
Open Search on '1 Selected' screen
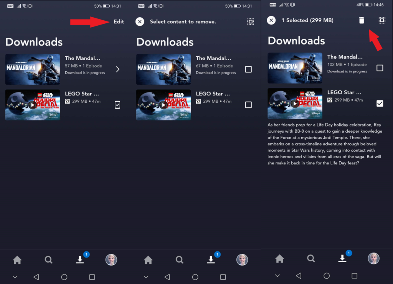point(311,258)
